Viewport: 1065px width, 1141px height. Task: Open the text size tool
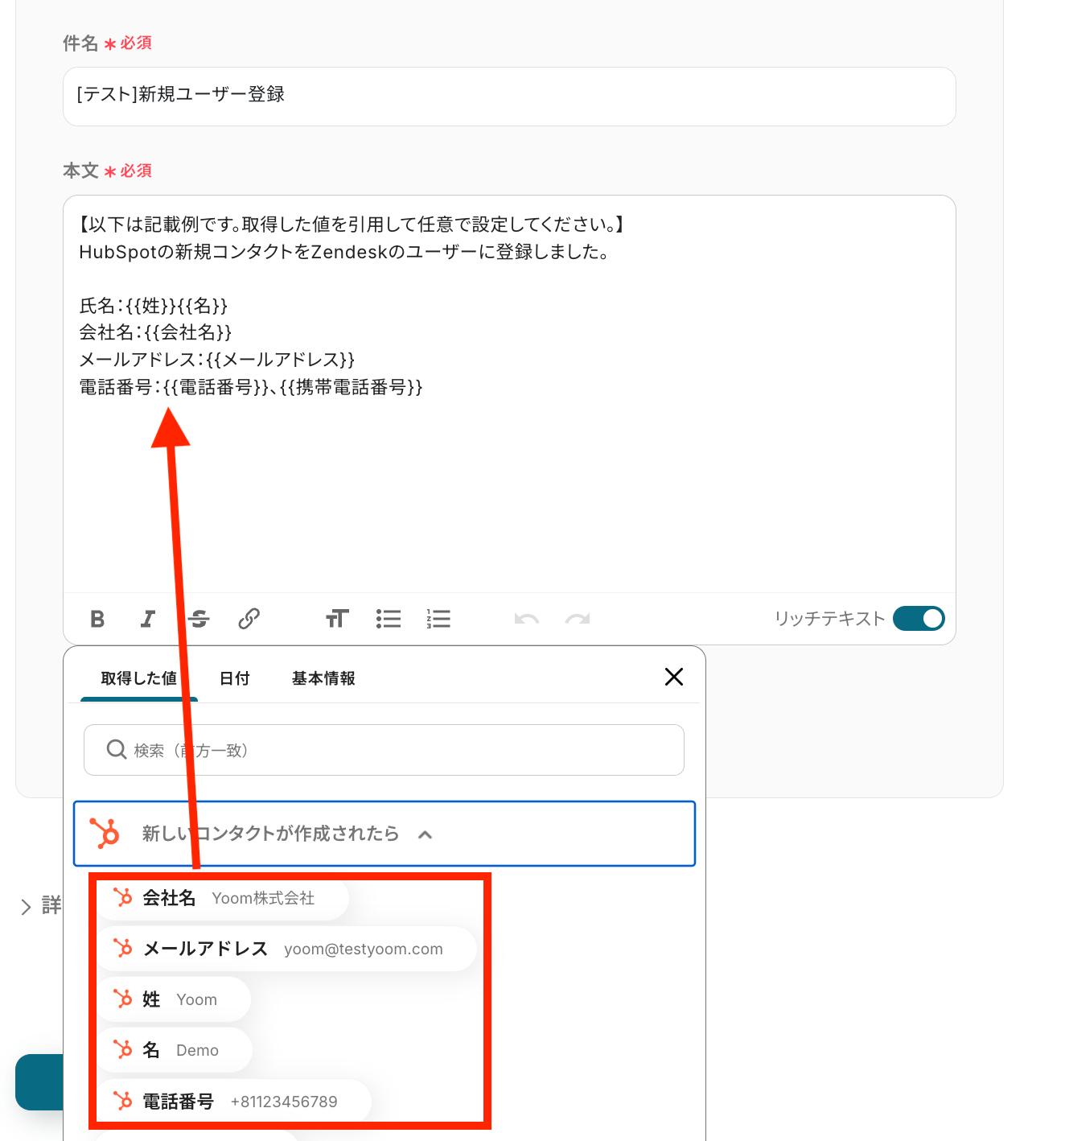[337, 619]
